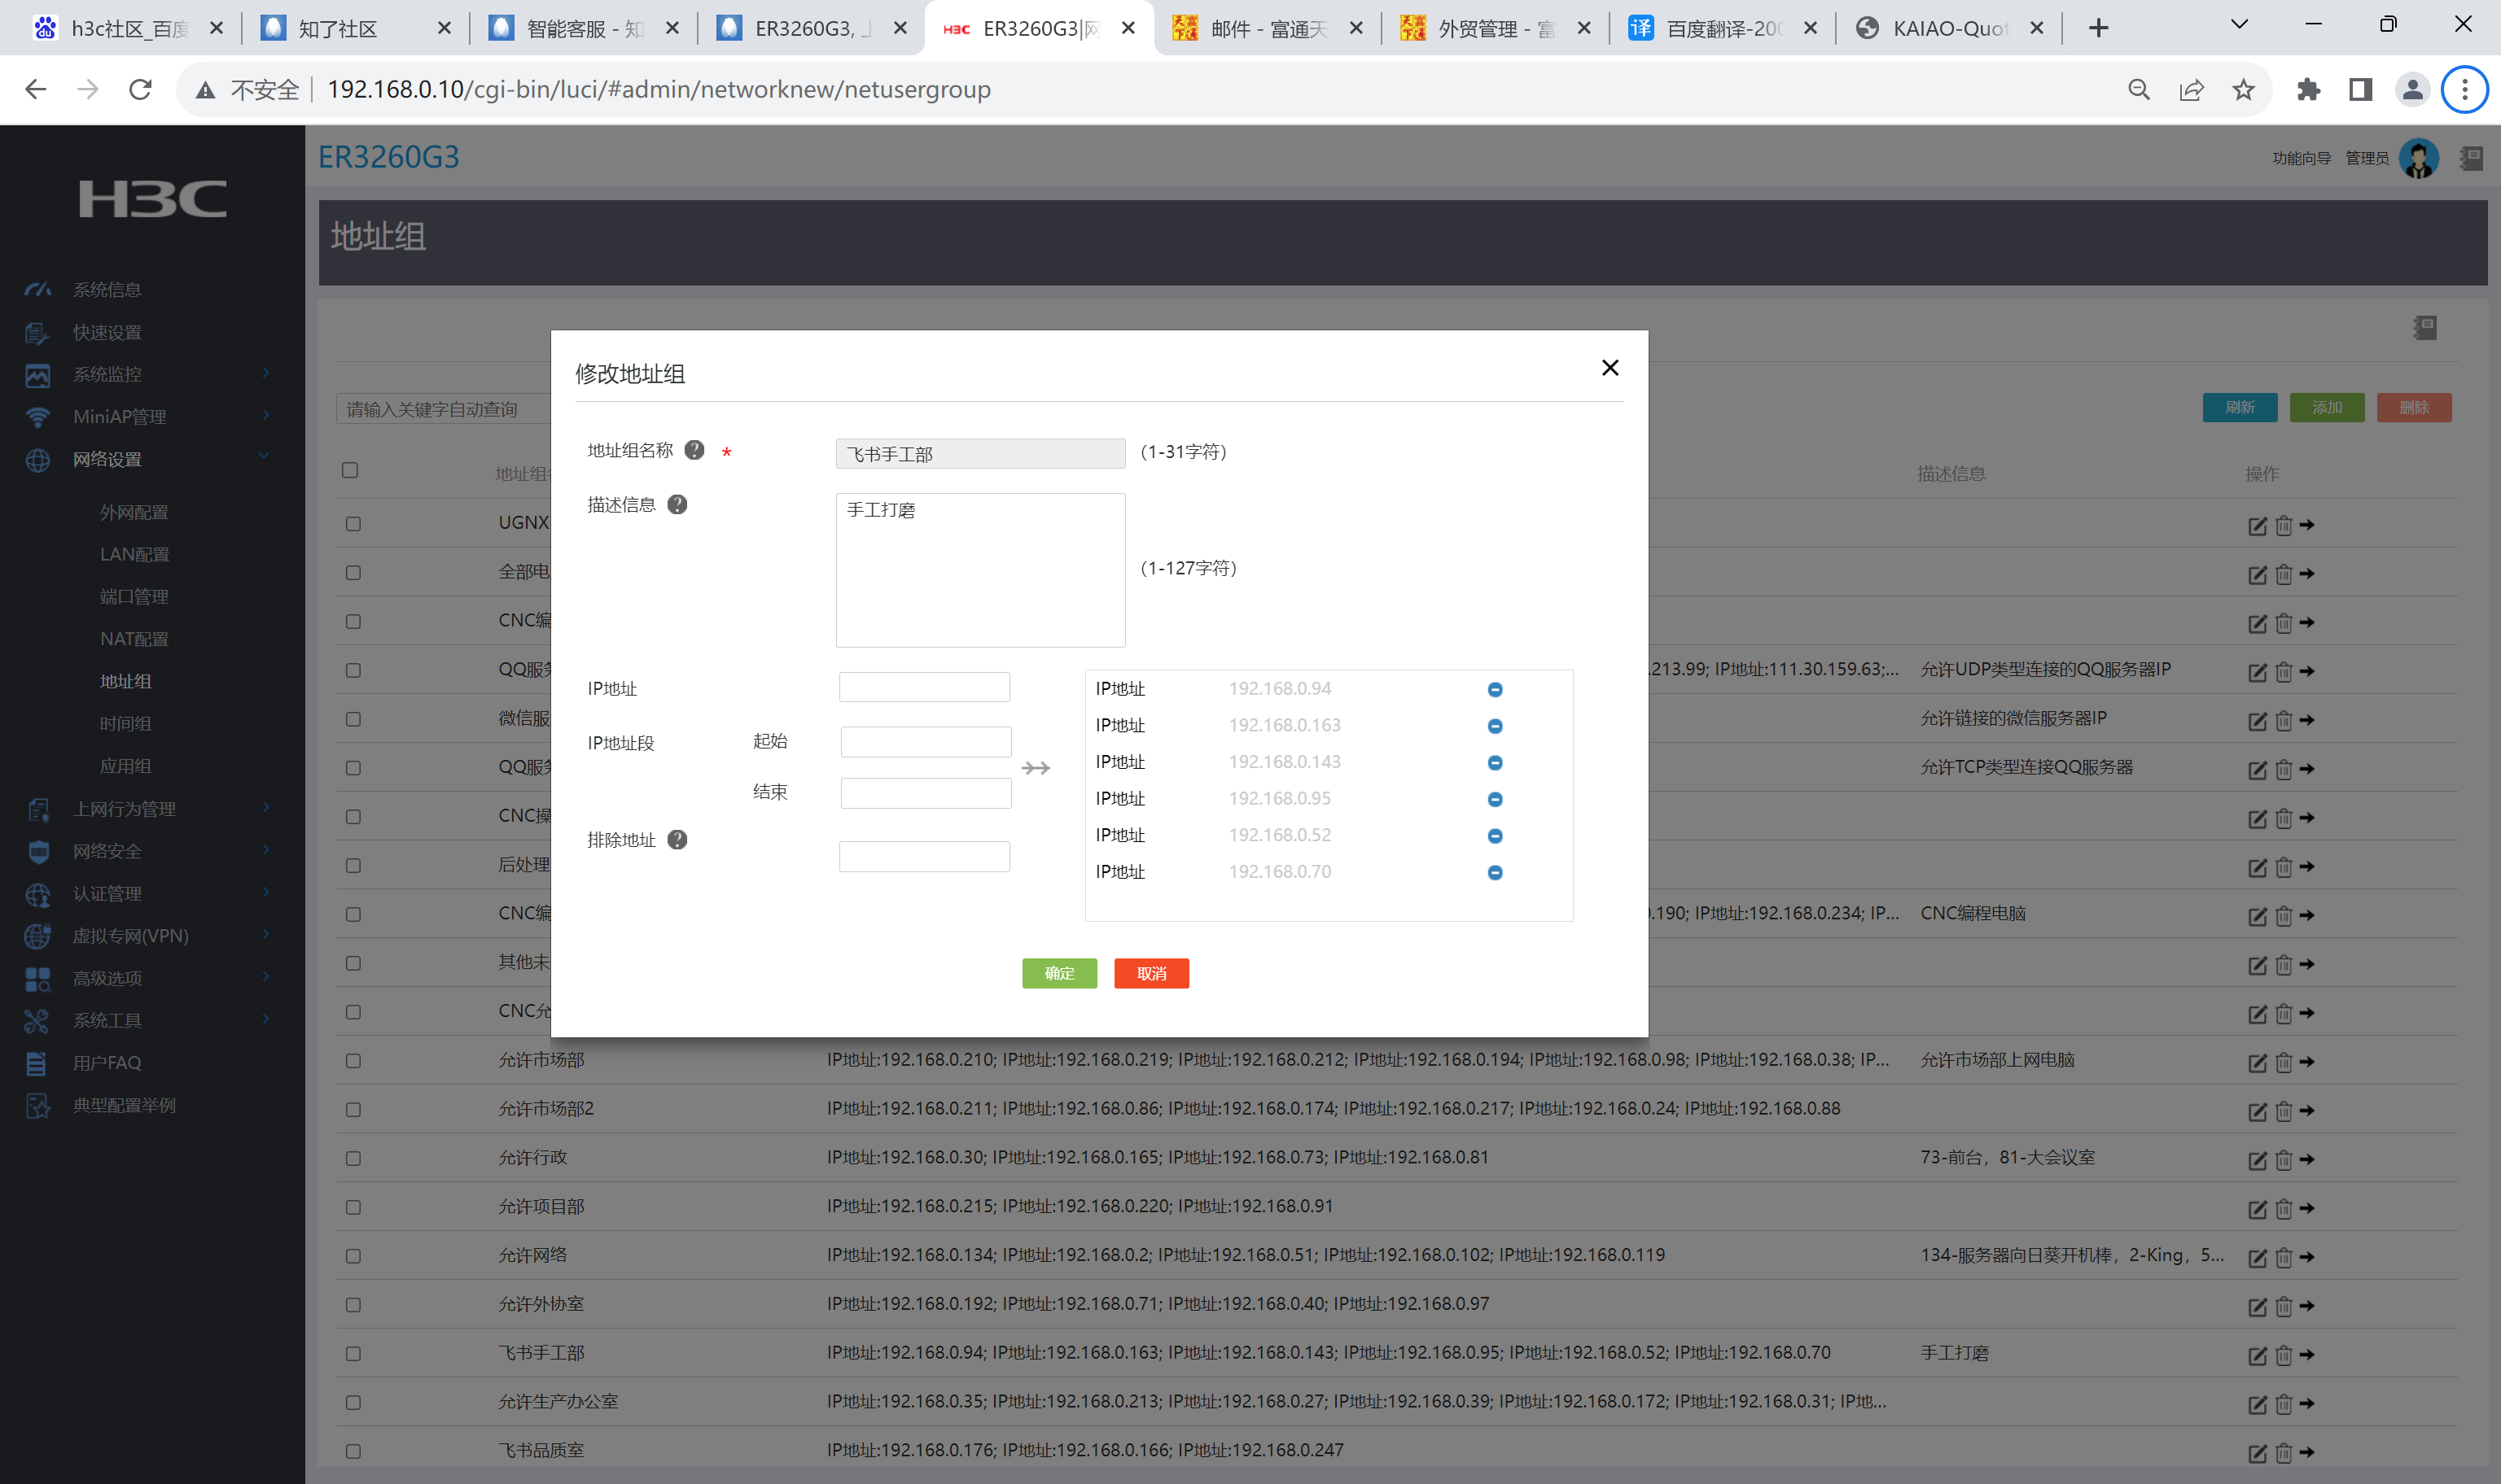Check the 允许市场部2 row checkbox
This screenshot has height=1484, width=2501.
[353, 1110]
